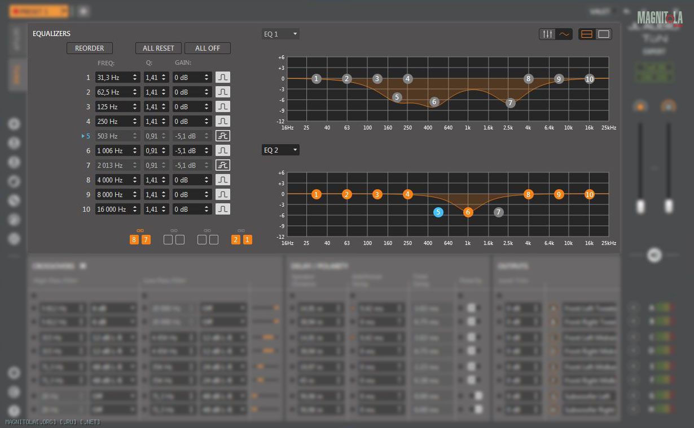Select node 1 in the EQ 1 graph

pyautogui.click(x=317, y=79)
